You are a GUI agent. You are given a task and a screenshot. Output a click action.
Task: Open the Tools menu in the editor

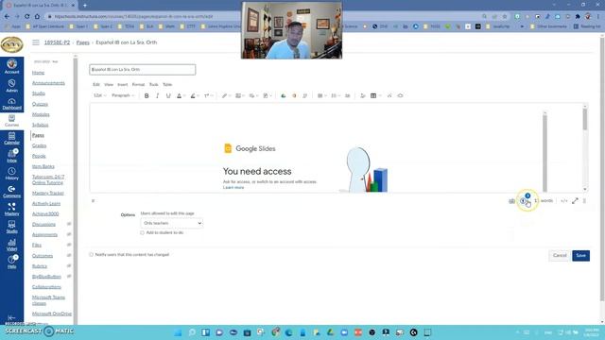coord(153,84)
